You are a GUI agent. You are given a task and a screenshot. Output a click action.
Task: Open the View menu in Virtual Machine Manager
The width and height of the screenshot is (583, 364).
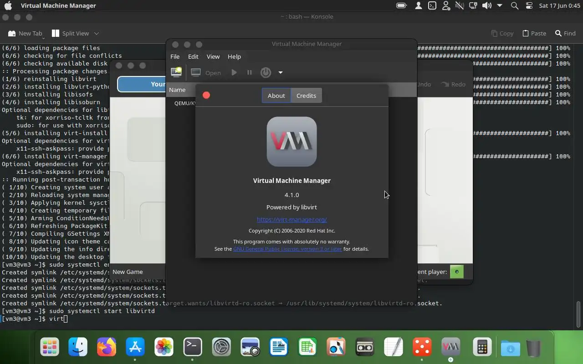[x=213, y=56]
